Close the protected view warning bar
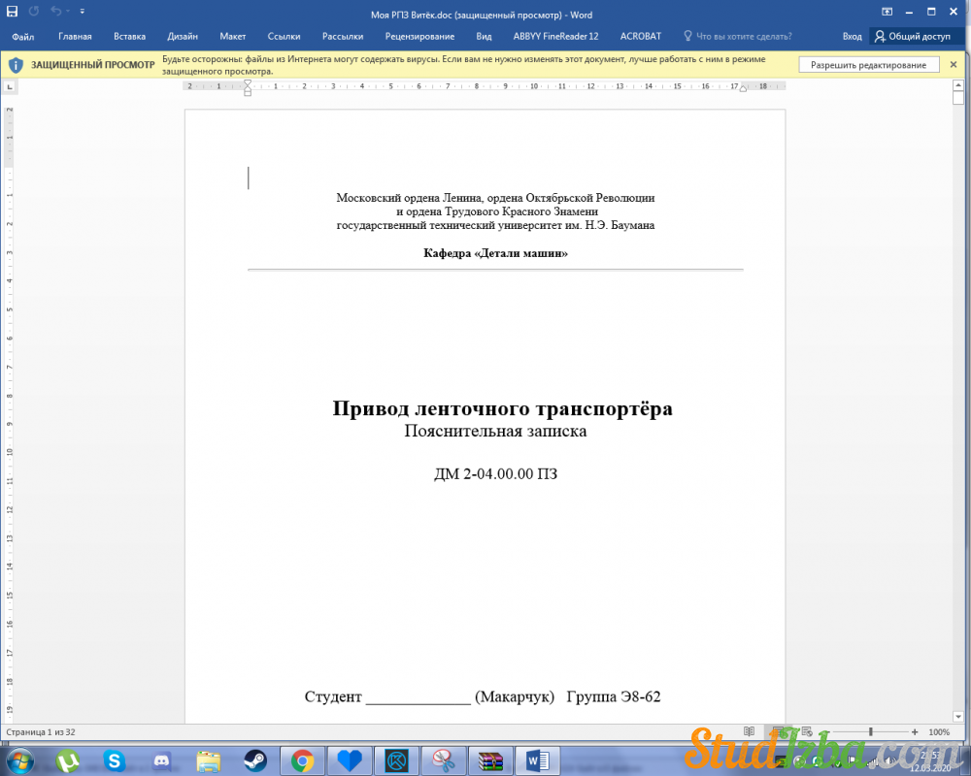This screenshot has height=776, width=971. coord(954,65)
